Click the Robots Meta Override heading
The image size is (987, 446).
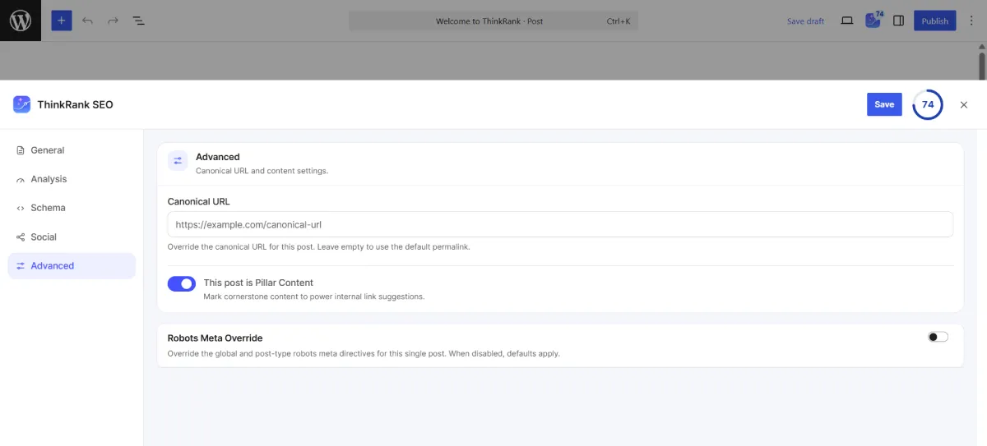coord(215,338)
